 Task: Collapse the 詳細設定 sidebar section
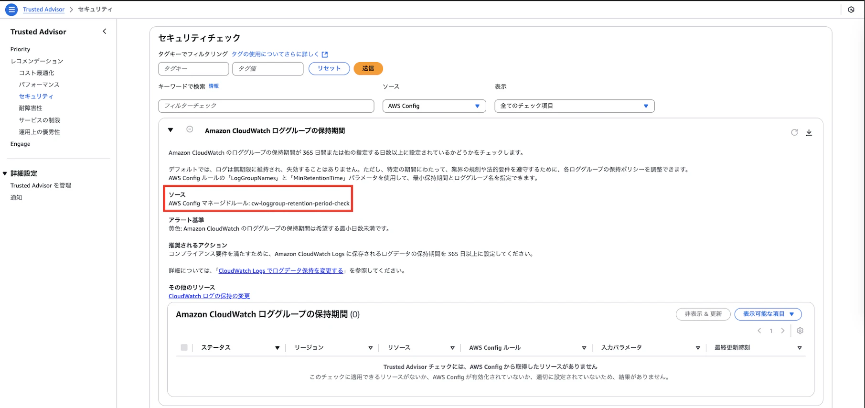pos(5,173)
